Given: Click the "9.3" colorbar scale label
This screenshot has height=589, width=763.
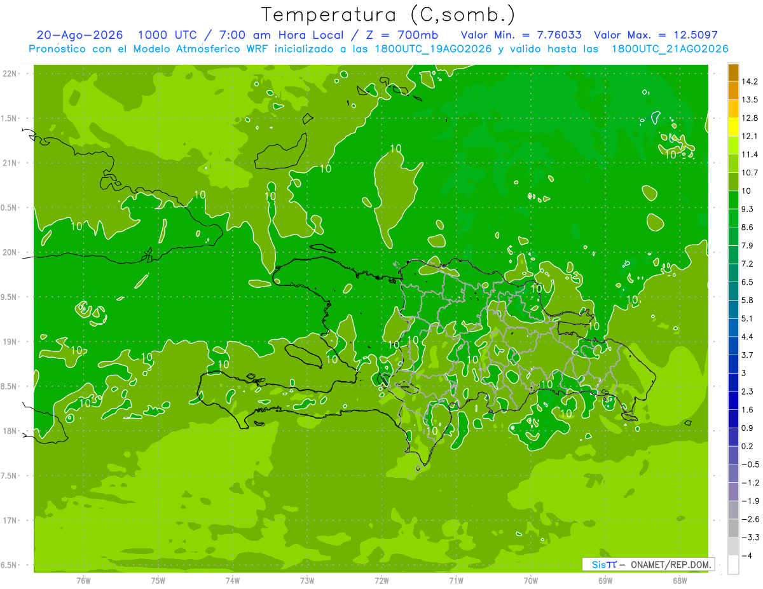Looking at the screenshot, I should [x=747, y=209].
